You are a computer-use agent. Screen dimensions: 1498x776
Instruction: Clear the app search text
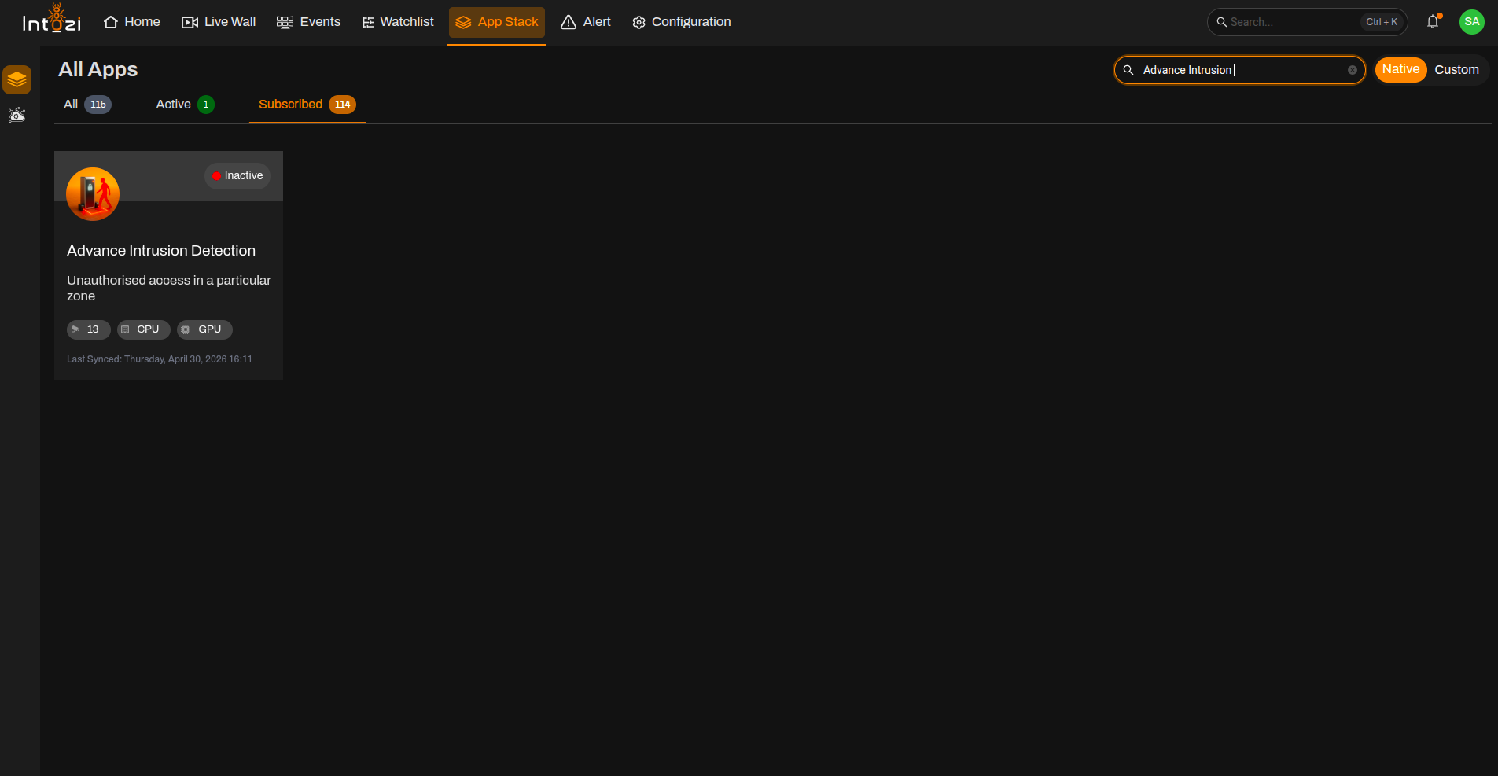(1353, 70)
